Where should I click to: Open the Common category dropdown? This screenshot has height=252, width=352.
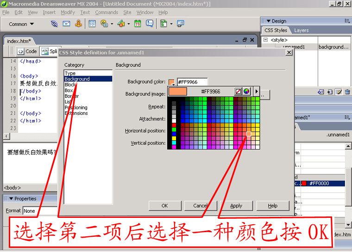pyautogui.click(x=22, y=24)
